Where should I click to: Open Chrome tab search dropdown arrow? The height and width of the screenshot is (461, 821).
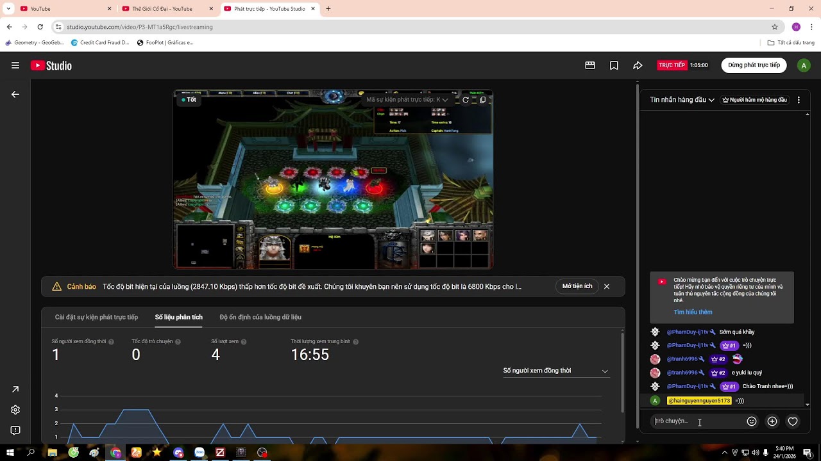(x=8, y=9)
